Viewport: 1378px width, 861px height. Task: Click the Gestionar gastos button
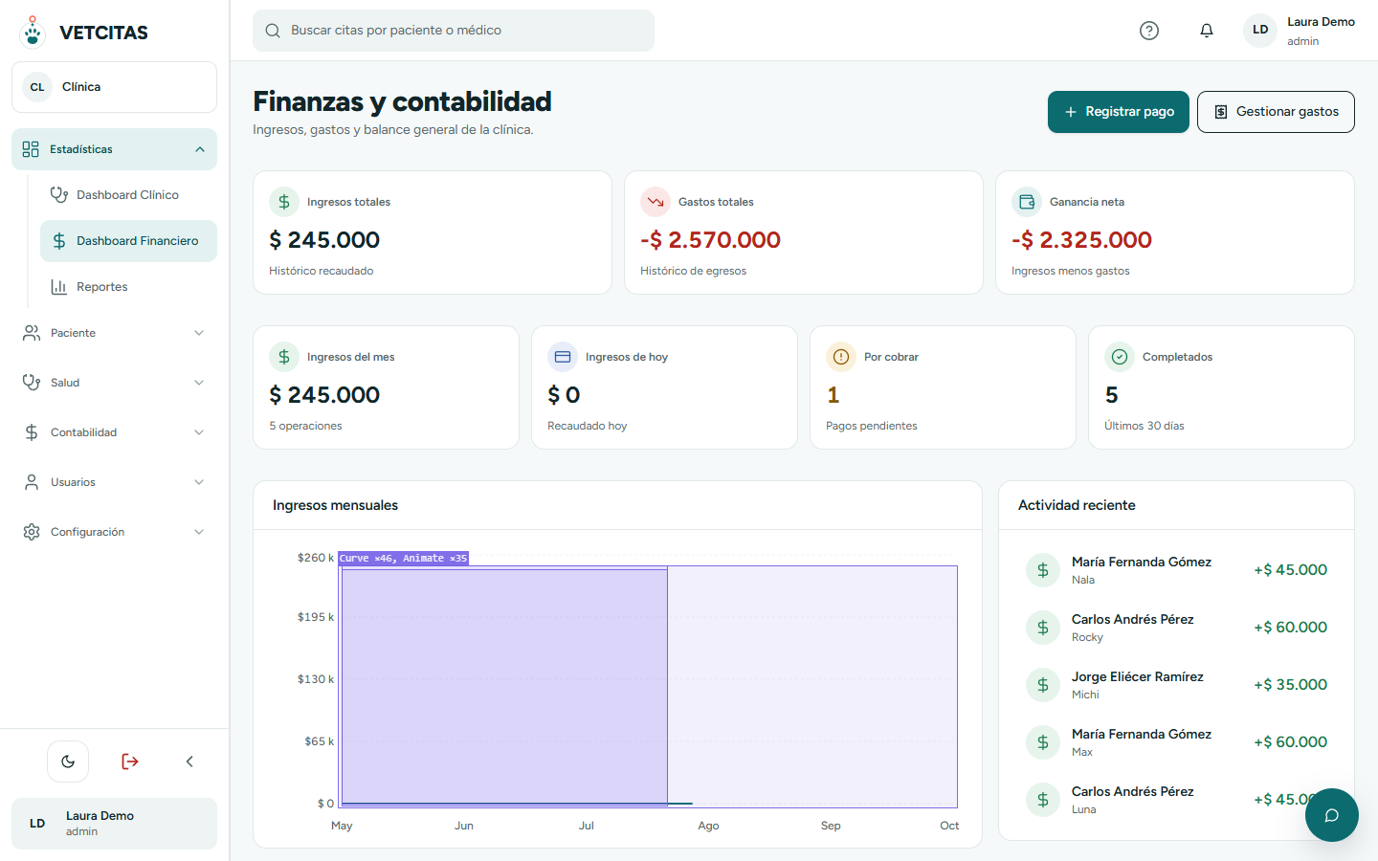pos(1276,112)
